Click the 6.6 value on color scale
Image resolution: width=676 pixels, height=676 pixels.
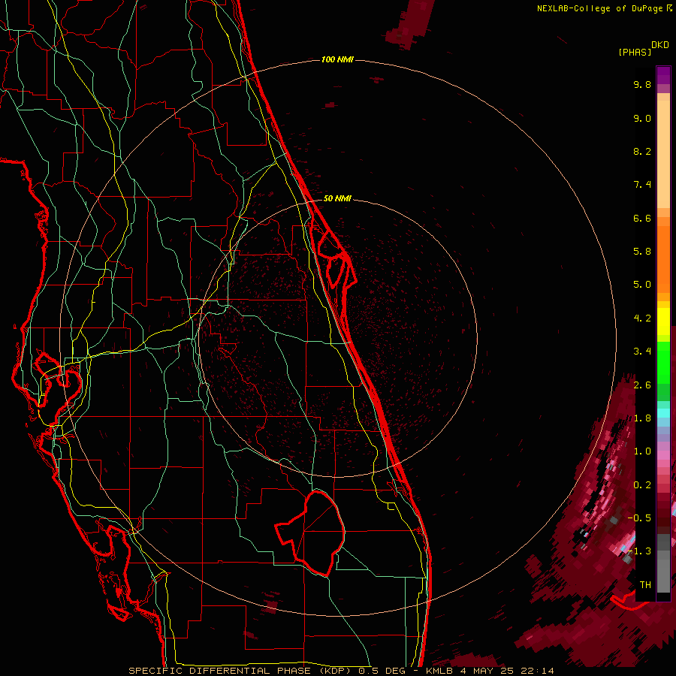(642, 218)
